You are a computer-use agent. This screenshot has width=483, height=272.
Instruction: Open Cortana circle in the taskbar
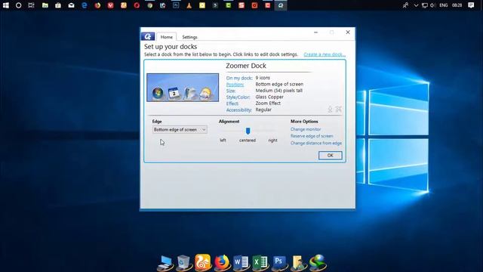tap(18, 5)
